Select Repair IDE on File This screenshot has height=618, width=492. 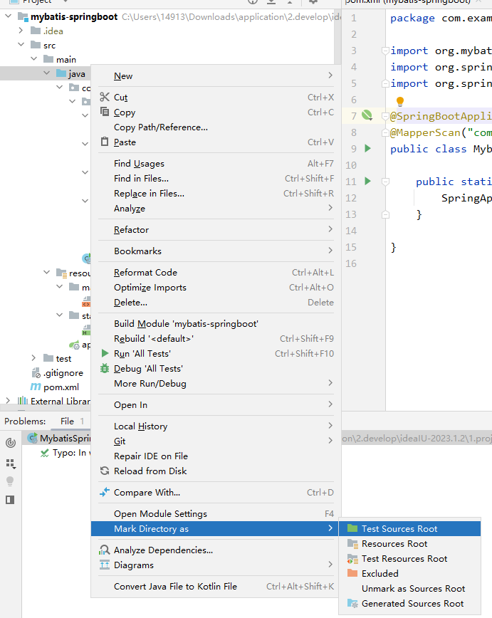(216, 456)
